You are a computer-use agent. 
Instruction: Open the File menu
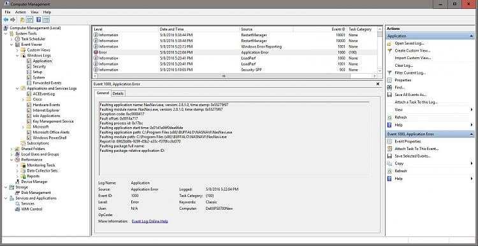pyautogui.click(x=7, y=12)
